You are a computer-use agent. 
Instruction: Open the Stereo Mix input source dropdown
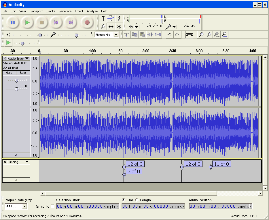point(116,35)
